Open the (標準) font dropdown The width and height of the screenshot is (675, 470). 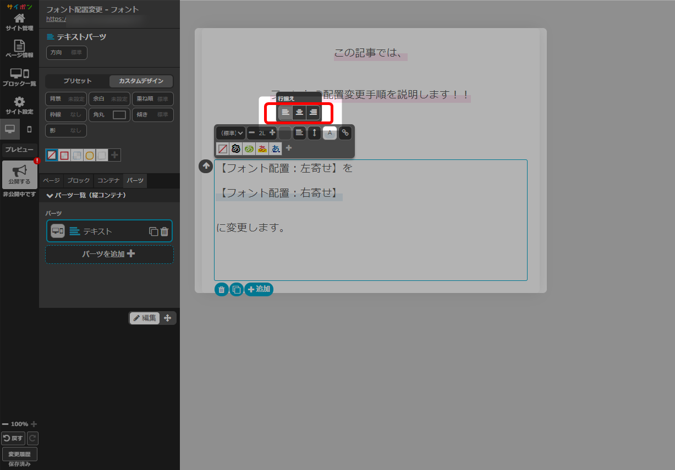pyautogui.click(x=230, y=132)
